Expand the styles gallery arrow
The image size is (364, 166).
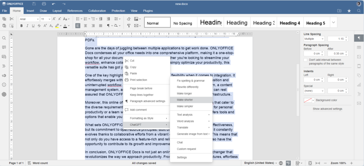333,22
